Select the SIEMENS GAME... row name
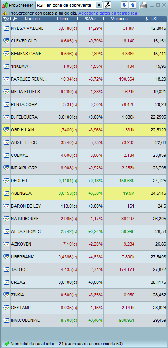This screenshot has height=348, width=168. pyautogui.click(x=28, y=54)
